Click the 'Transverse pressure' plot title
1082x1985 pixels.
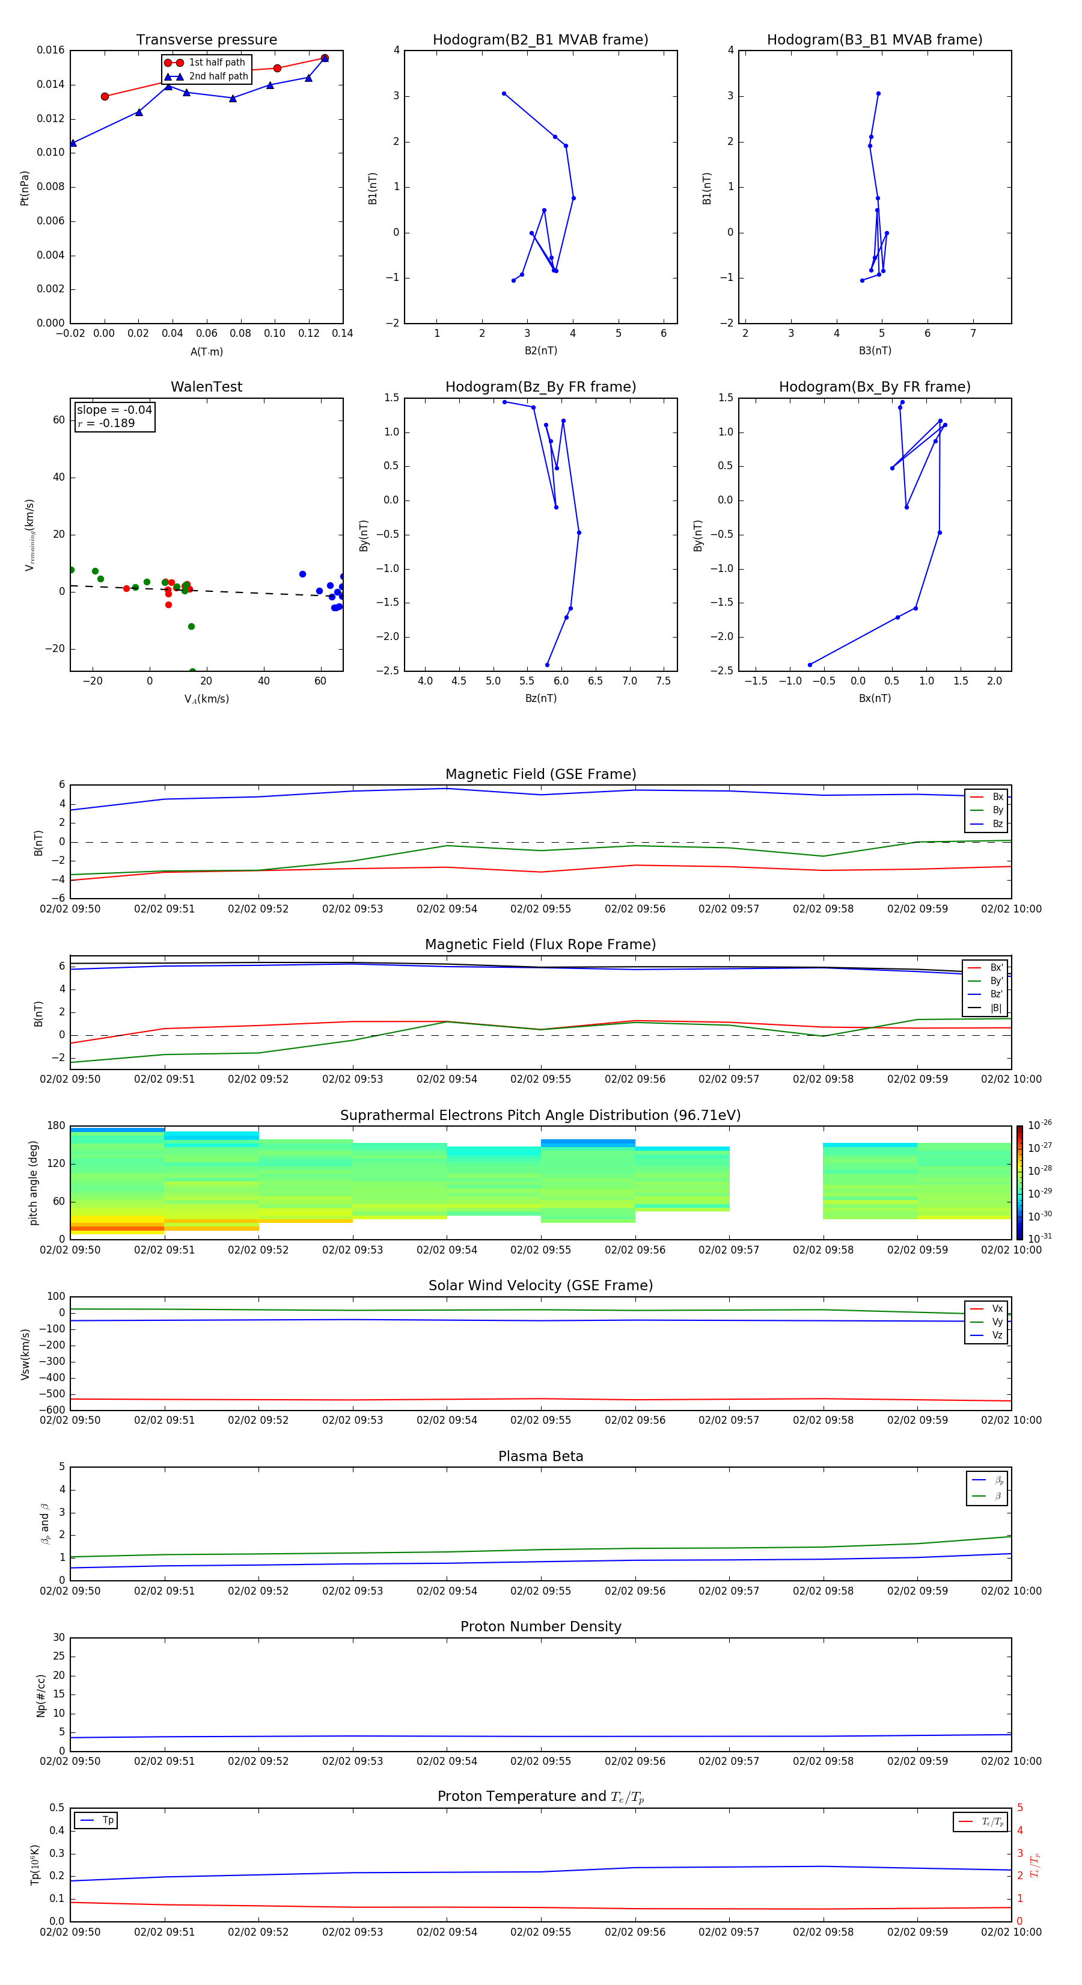click(206, 40)
